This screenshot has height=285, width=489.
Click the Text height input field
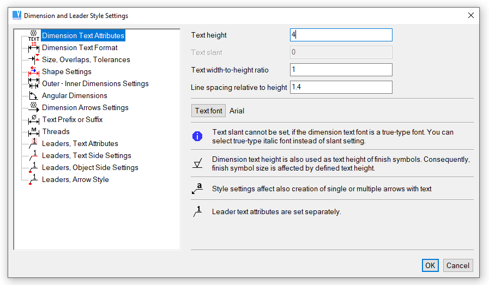point(341,35)
